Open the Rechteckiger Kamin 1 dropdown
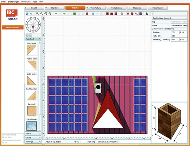Screen dimensions: 190x146 [169, 18]
